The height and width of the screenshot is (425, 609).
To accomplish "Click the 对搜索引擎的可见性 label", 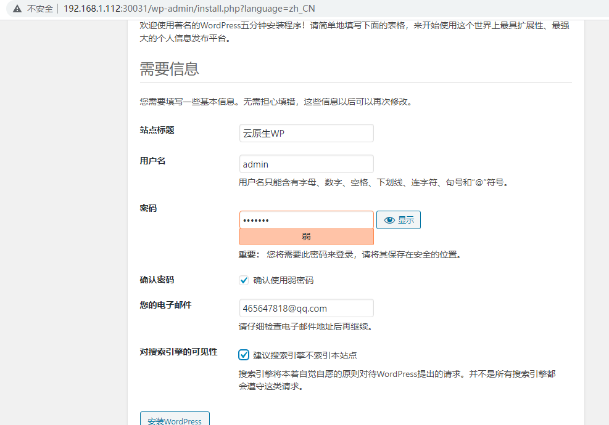I will point(179,352).
